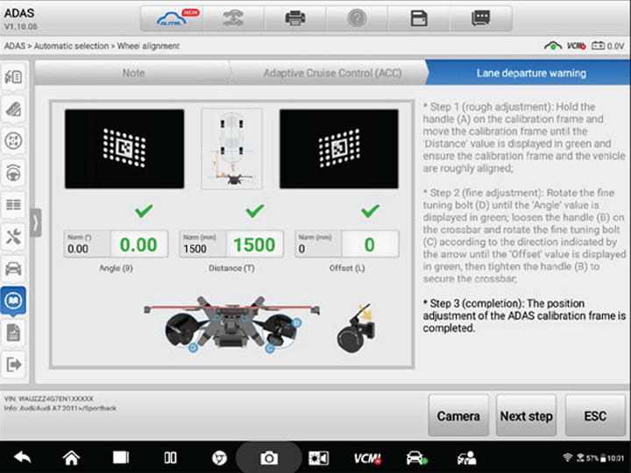The height and width of the screenshot is (473, 631).
Task: Click the save disk icon
Action: click(418, 18)
